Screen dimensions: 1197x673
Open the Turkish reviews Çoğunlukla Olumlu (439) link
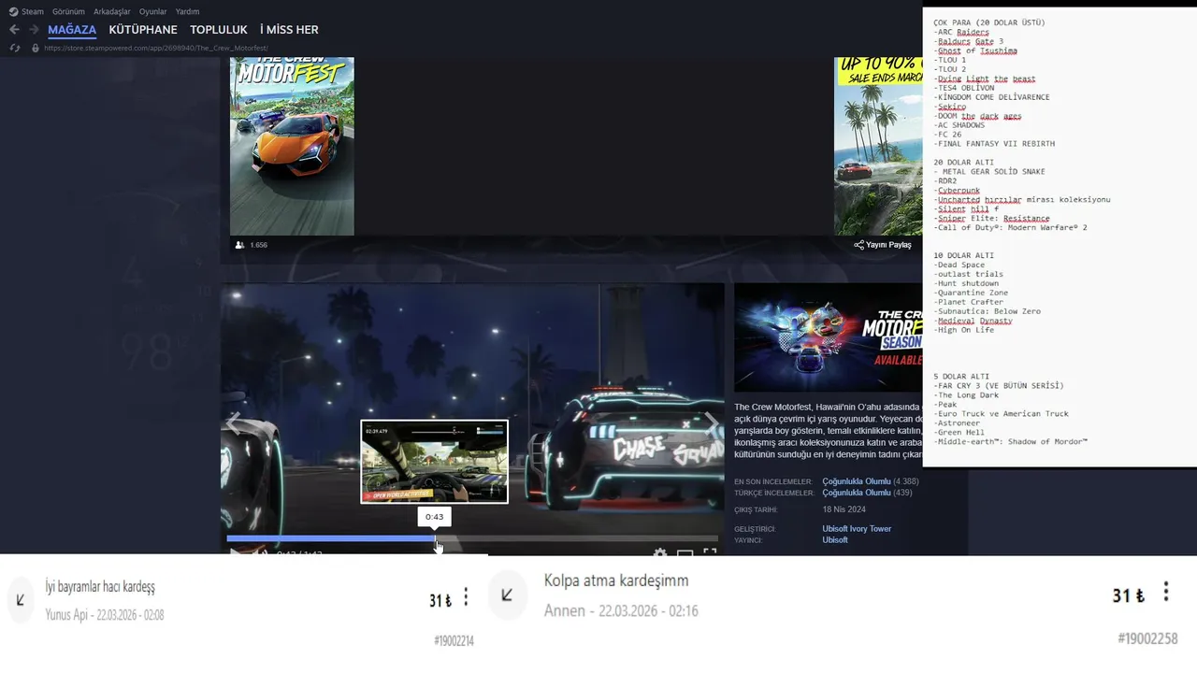[x=867, y=493]
